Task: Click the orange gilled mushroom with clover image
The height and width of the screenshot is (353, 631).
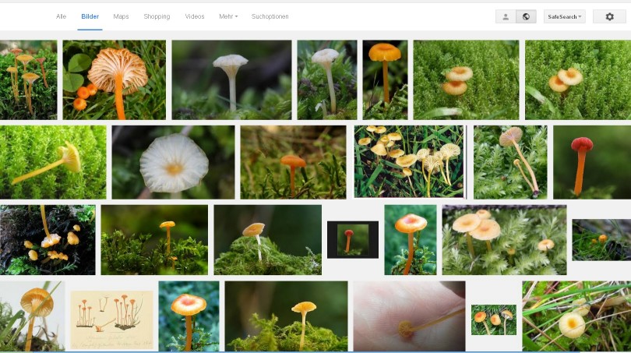Action: pos(114,79)
